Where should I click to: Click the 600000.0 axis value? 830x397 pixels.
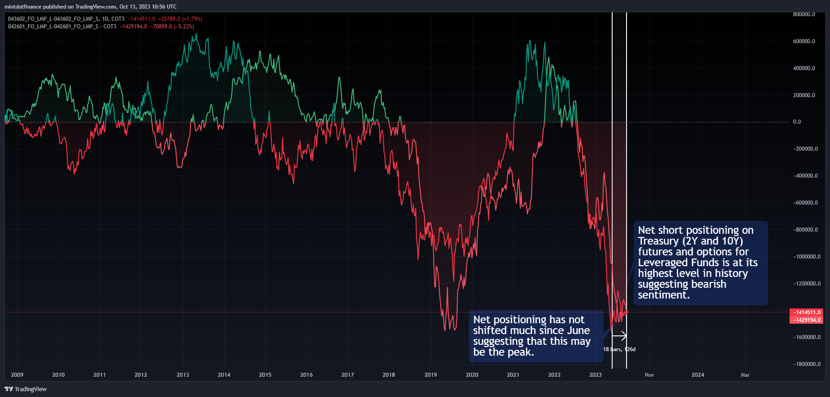coord(804,41)
